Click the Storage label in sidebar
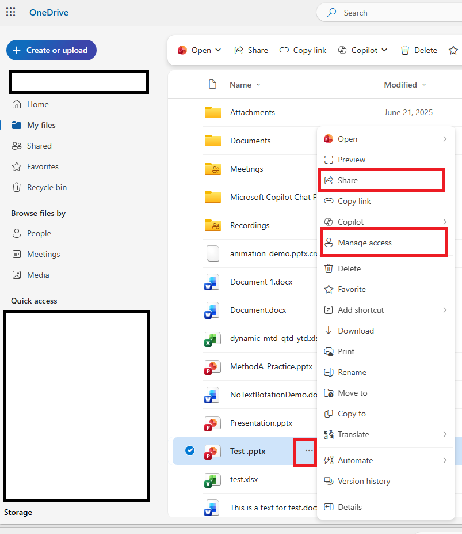This screenshot has width=462, height=534. click(x=18, y=513)
